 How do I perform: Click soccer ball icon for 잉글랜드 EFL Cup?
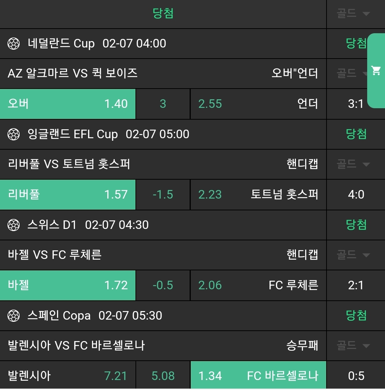pyautogui.click(x=14, y=134)
